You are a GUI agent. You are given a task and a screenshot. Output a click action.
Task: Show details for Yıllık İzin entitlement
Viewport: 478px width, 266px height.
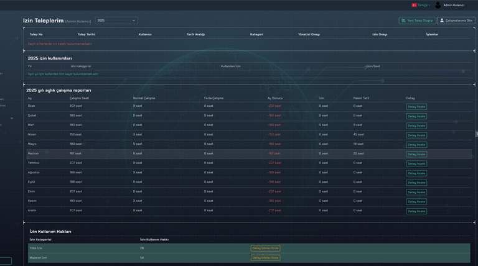265,249
